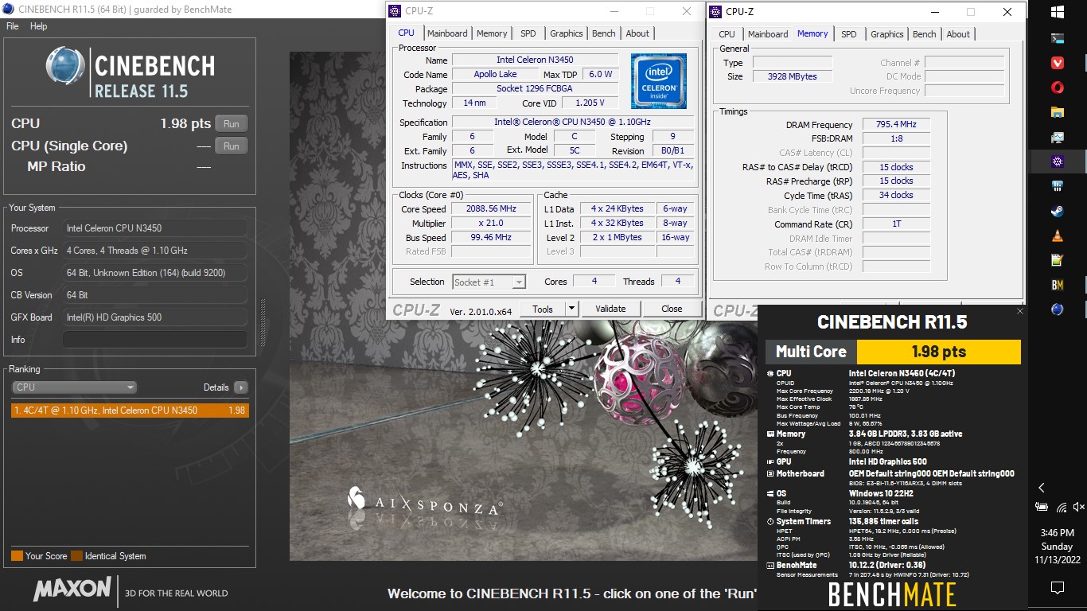1087x611 pixels.
Task: Select CPU tab in the CPU-Z Timings window
Action: [727, 34]
